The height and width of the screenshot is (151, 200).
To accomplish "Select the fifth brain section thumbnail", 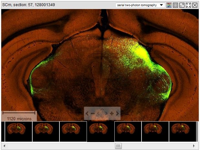I will tap(128, 132).
